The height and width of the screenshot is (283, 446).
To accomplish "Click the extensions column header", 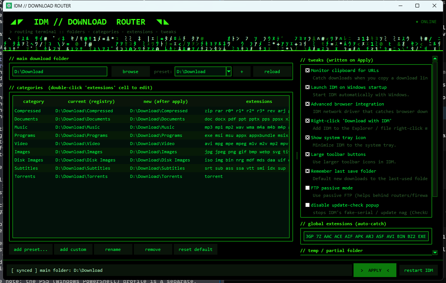I will 259,101.
